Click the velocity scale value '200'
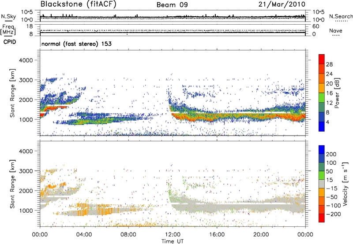This screenshot has height=244, width=353. [331, 154]
